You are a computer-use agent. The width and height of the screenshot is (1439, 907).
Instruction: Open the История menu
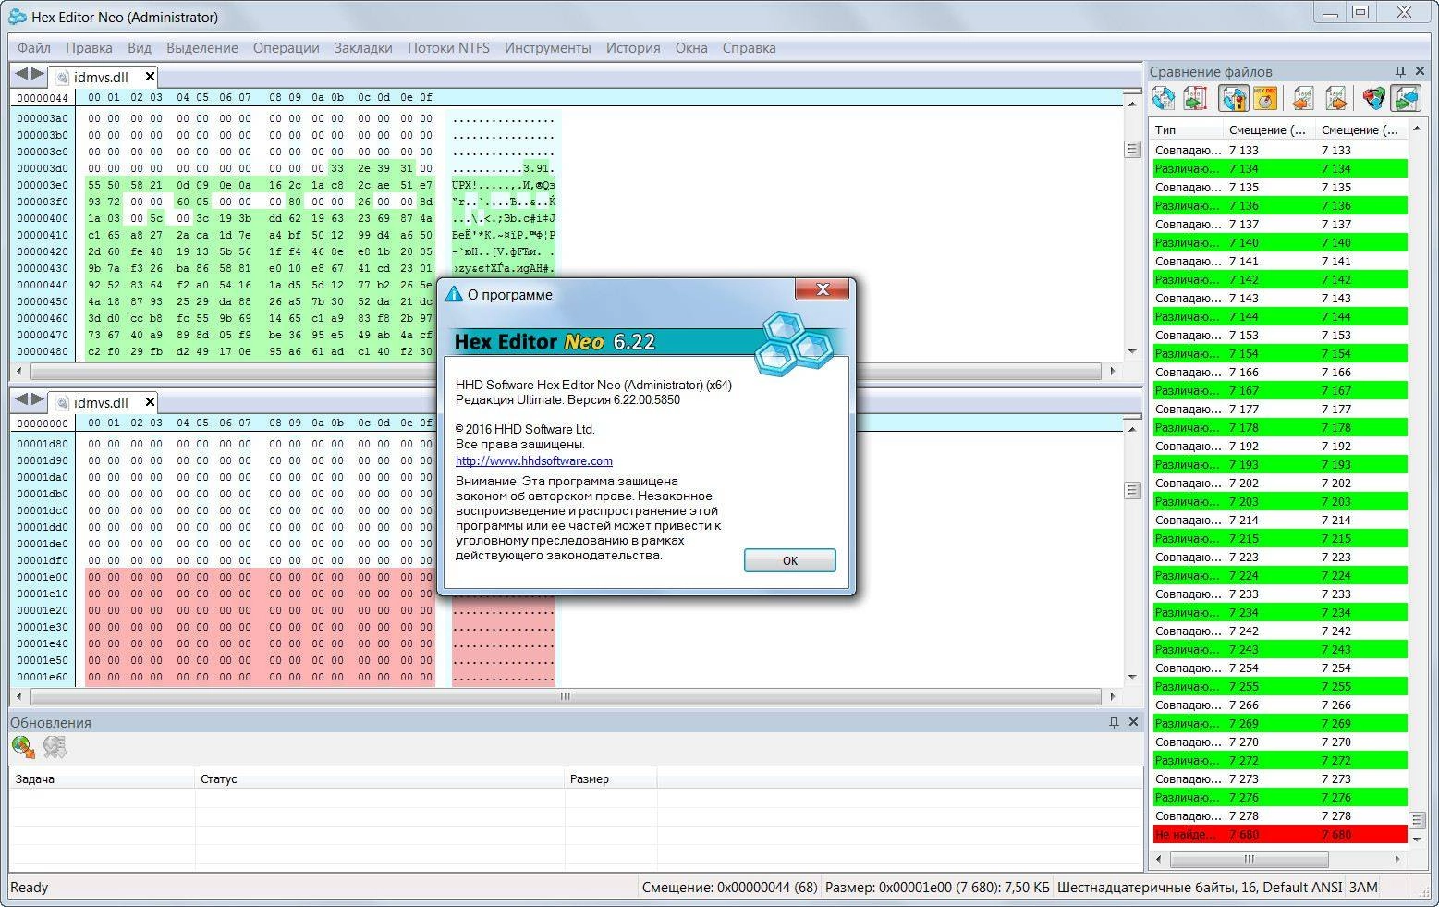click(633, 48)
